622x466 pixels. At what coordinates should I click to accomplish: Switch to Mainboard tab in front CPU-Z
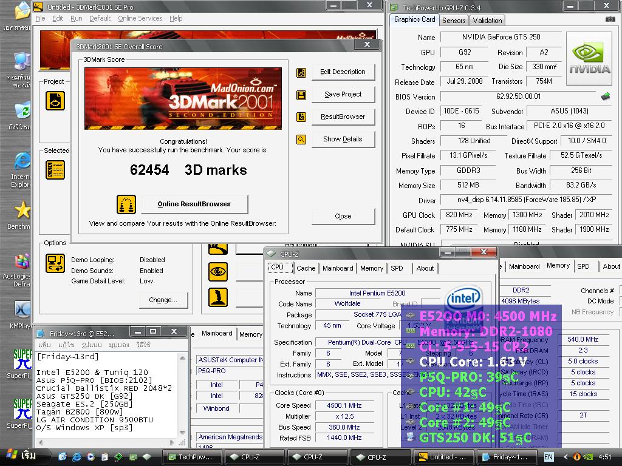(x=338, y=268)
